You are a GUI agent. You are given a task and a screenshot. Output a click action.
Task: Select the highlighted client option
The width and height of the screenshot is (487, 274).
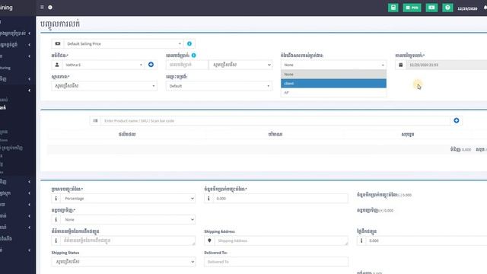(333, 83)
